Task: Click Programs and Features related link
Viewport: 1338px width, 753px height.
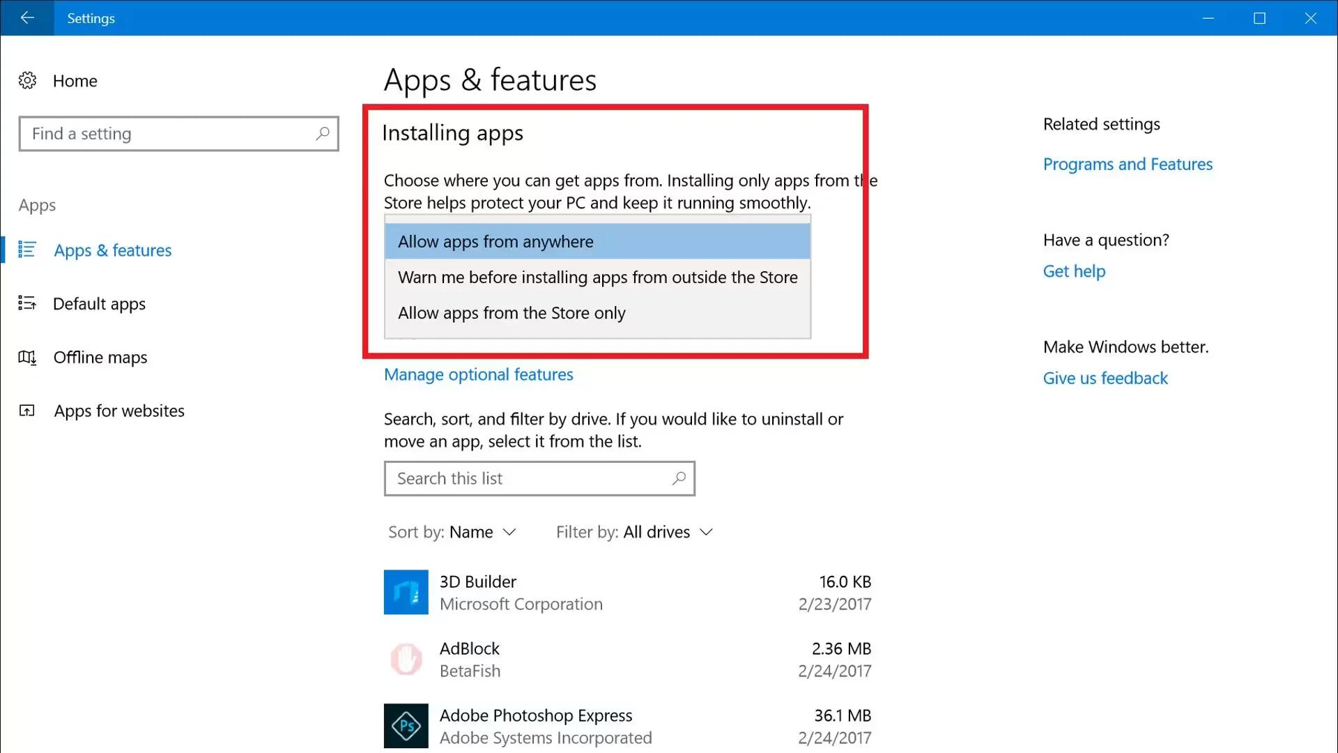Action: 1128,164
